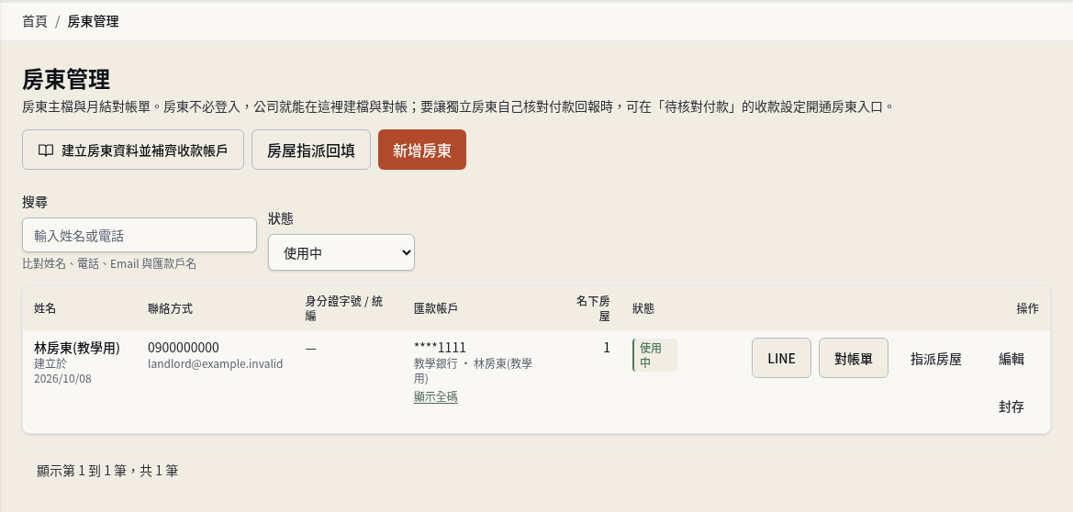The width and height of the screenshot is (1073, 512).
Task: Click the bank text 教學銀行 · 林房東(教學用)
Action: click(x=474, y=371)
